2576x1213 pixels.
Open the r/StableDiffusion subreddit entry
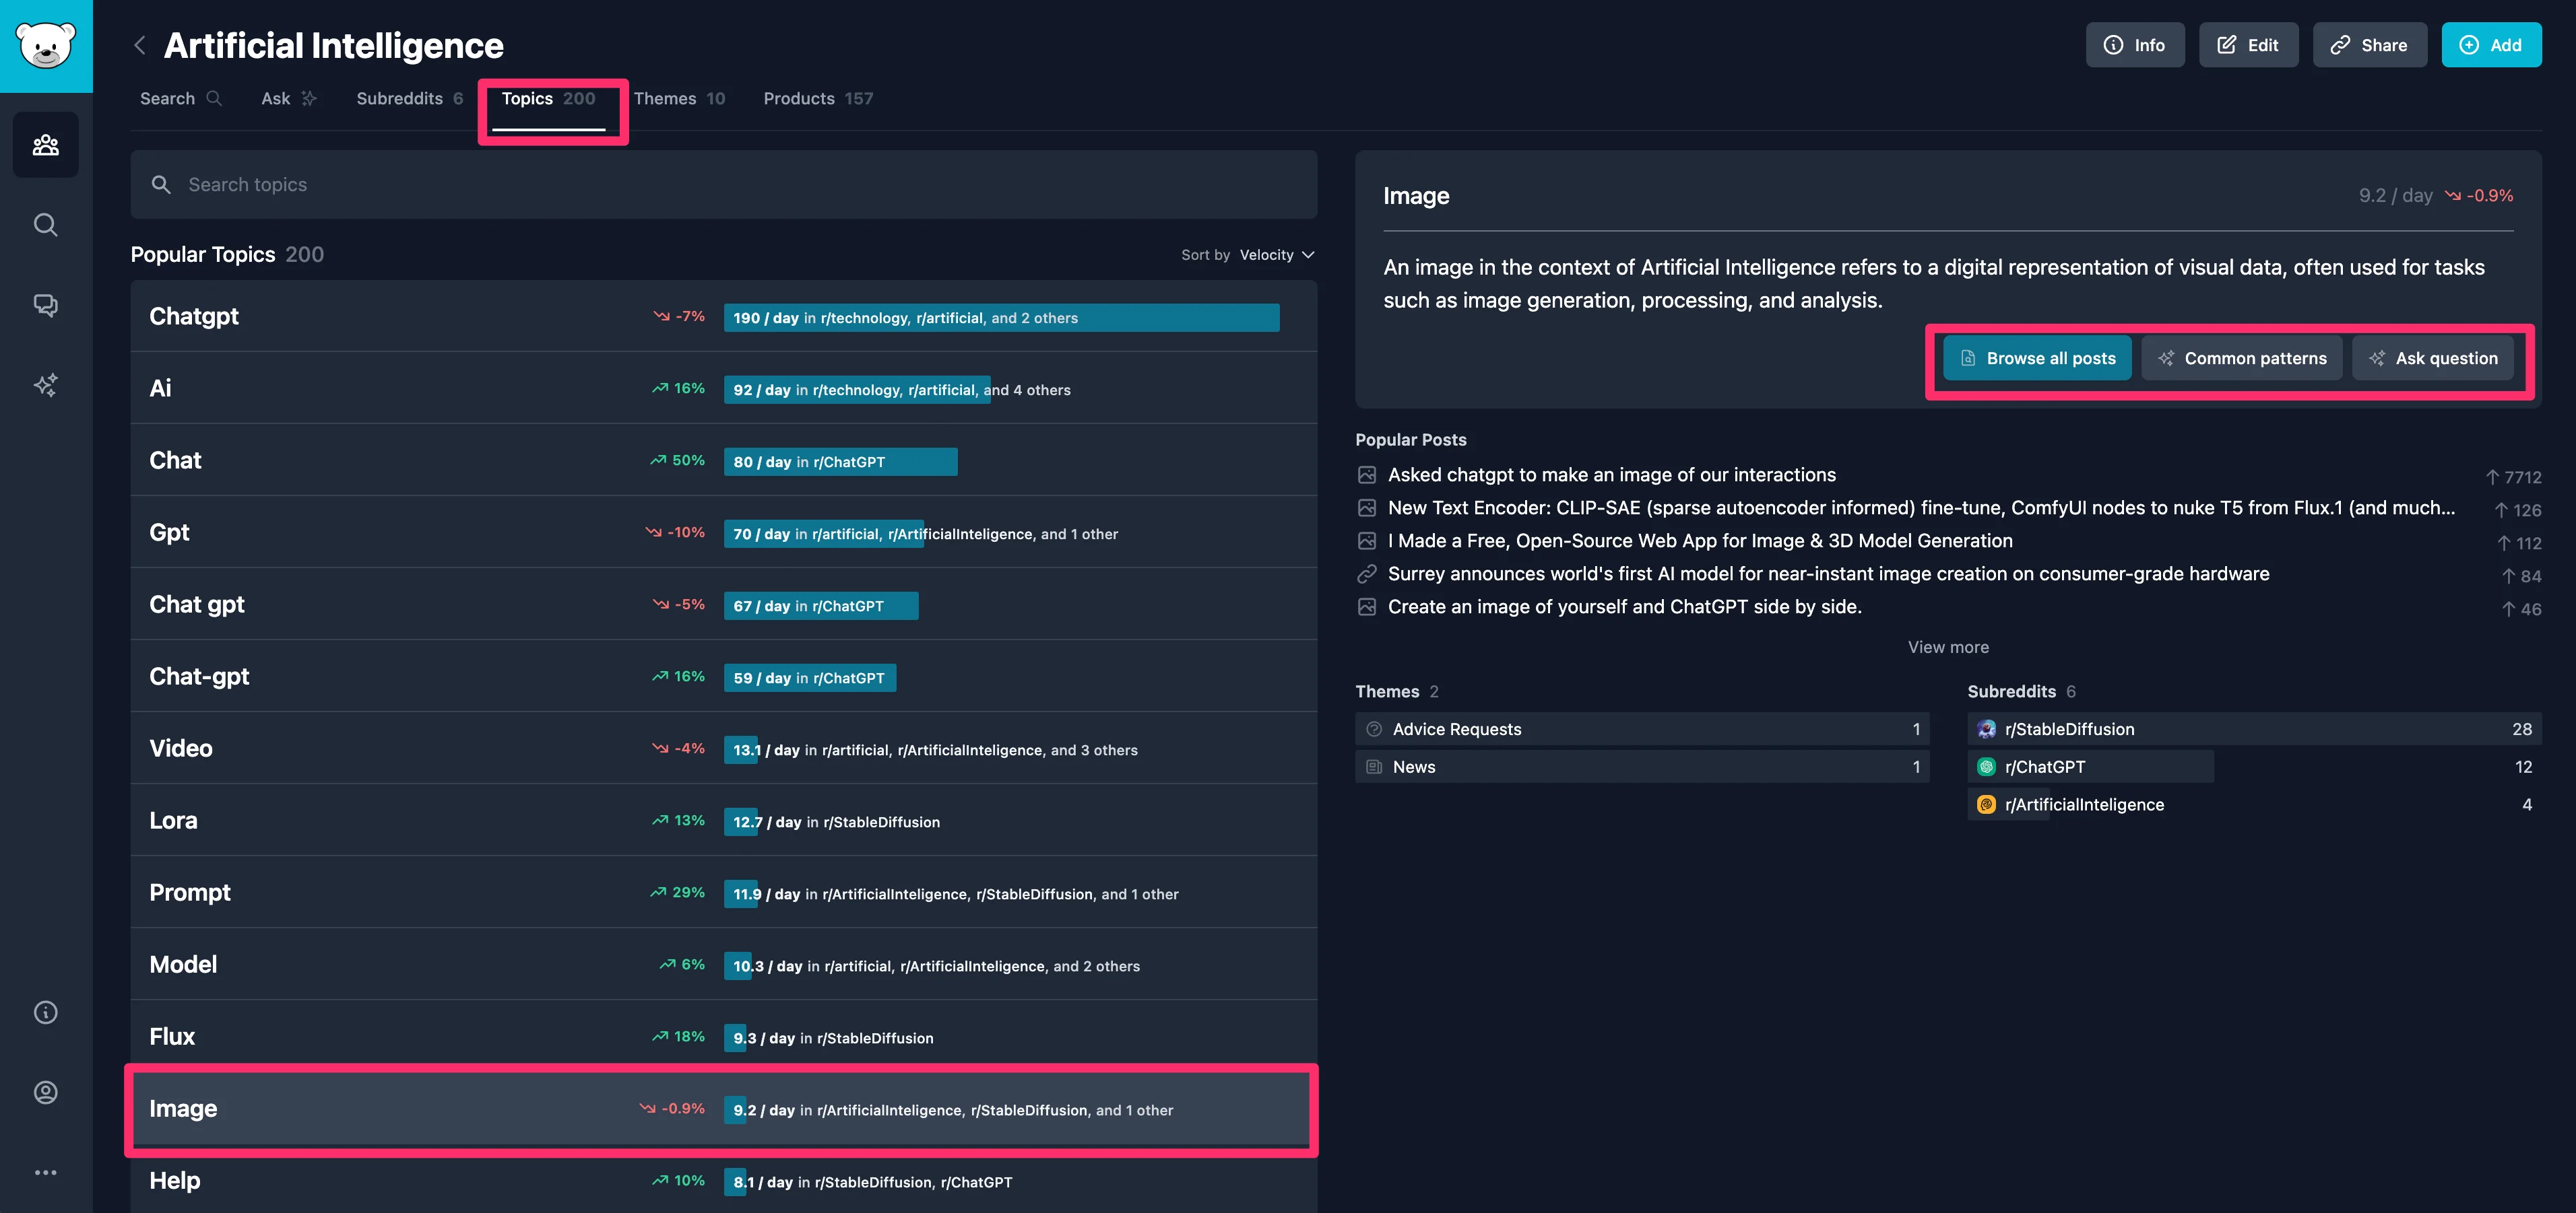pyautogui.click(x=2069, y=730)
